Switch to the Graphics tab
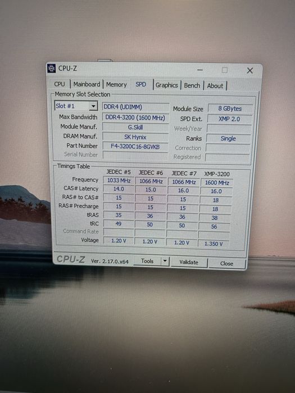The height and width of the screenshot is (393, 295). click(166, 85)
